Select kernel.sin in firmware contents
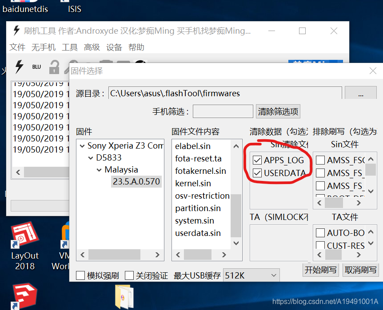Viewport: 383px width, 310px height. point(193,184)
